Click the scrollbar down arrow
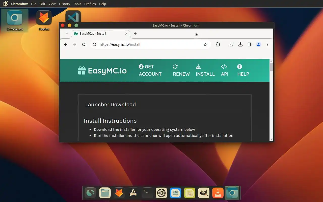This screenshot has height=202, width=323. tap(272, 139)
